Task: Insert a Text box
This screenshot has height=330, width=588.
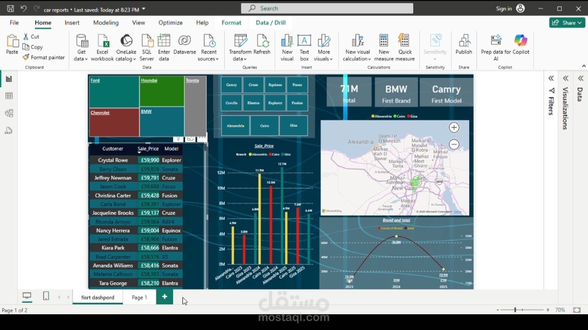Action: [x=304, y=47]
